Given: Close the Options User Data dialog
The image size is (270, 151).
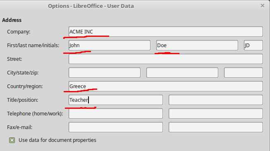Looking at the screenshot, I should pyautogui.click(x=263, y=6).
